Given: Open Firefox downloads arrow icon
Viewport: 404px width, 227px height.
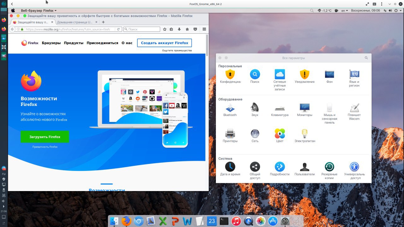Looking at the screenshot, I should pyautogui.click(x=179, y=29).
